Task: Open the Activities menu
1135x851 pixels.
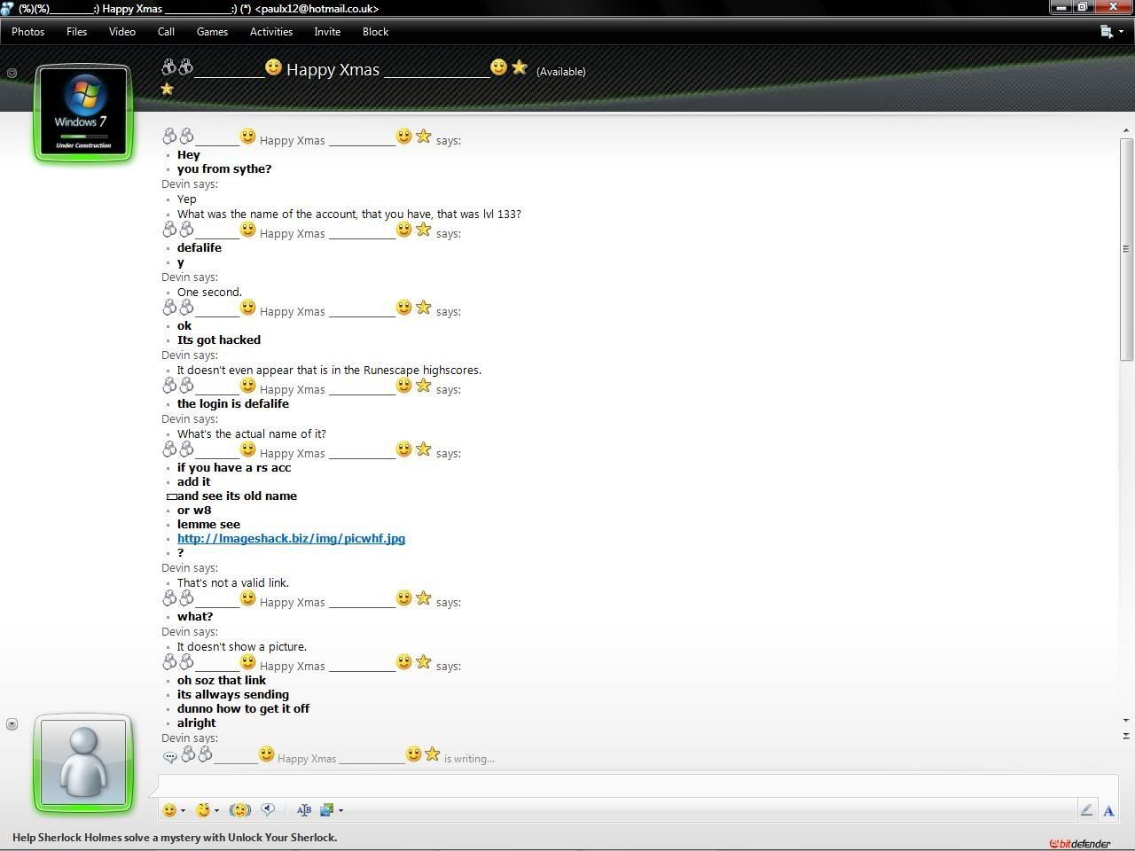Action: coord(271,31)
